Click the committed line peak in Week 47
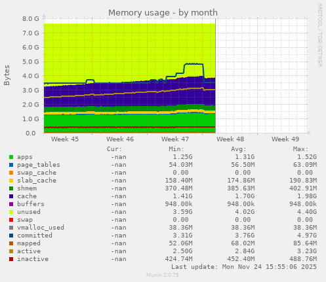The height and width of the screenshot is (282, 326). pos(194,63)
